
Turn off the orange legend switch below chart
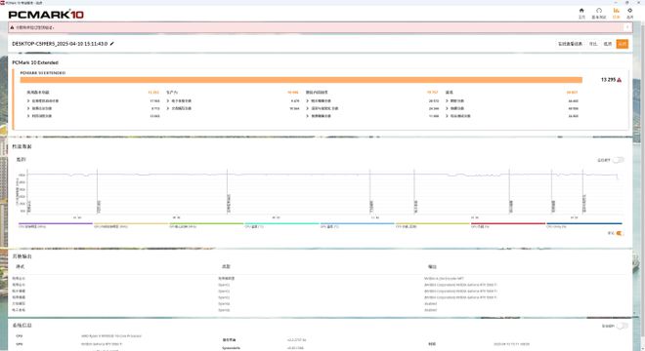619,233
